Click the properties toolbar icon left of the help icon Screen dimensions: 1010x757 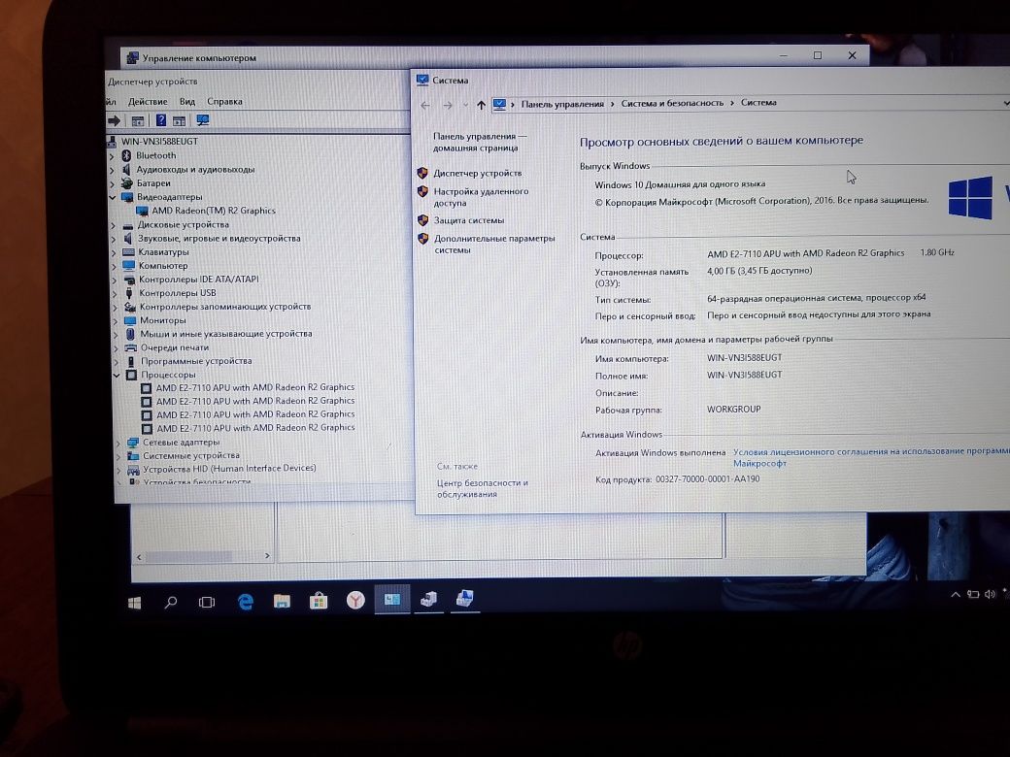click(138, 120)
